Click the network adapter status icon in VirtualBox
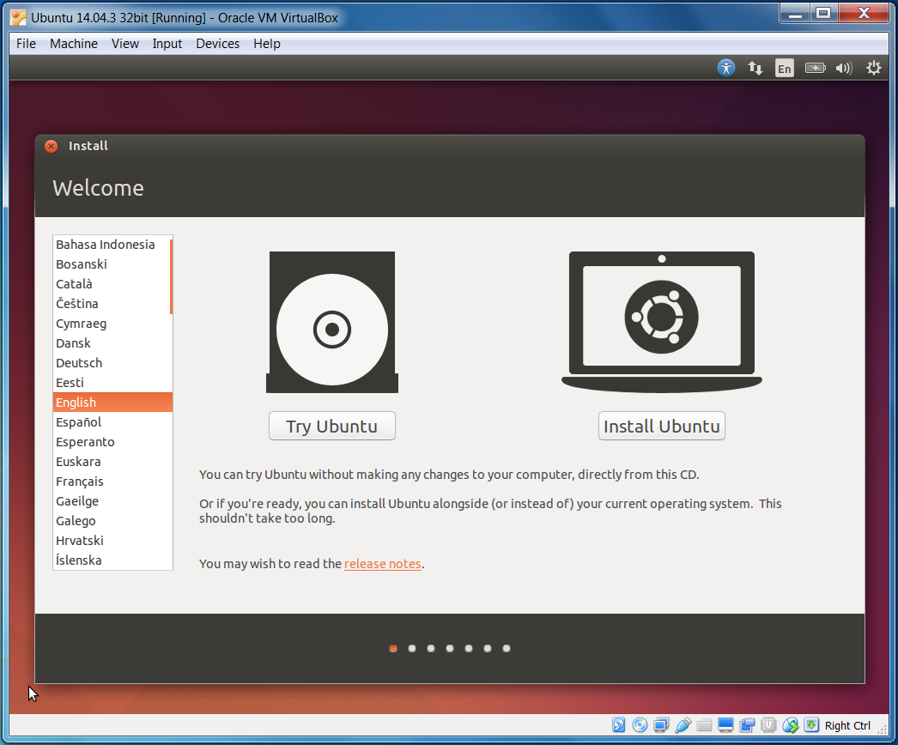Screen dimensions: 898x745 tap(660, 725)
